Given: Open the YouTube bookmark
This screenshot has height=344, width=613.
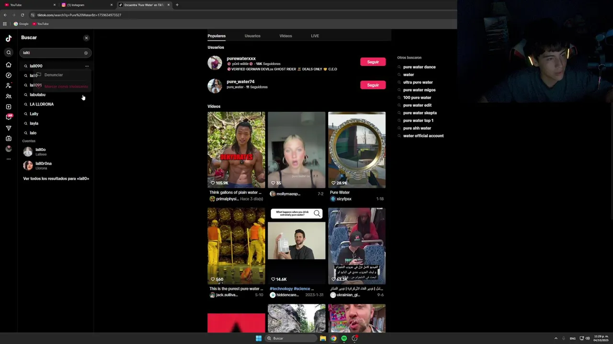Looking at the screenshot, I should (x=41, y=24).
